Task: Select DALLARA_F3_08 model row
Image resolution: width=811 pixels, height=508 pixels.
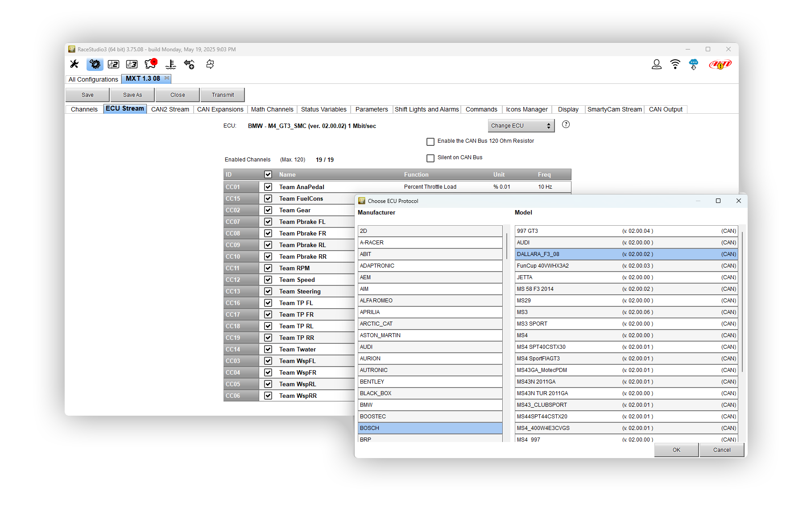Action: (x=626, y=254)
